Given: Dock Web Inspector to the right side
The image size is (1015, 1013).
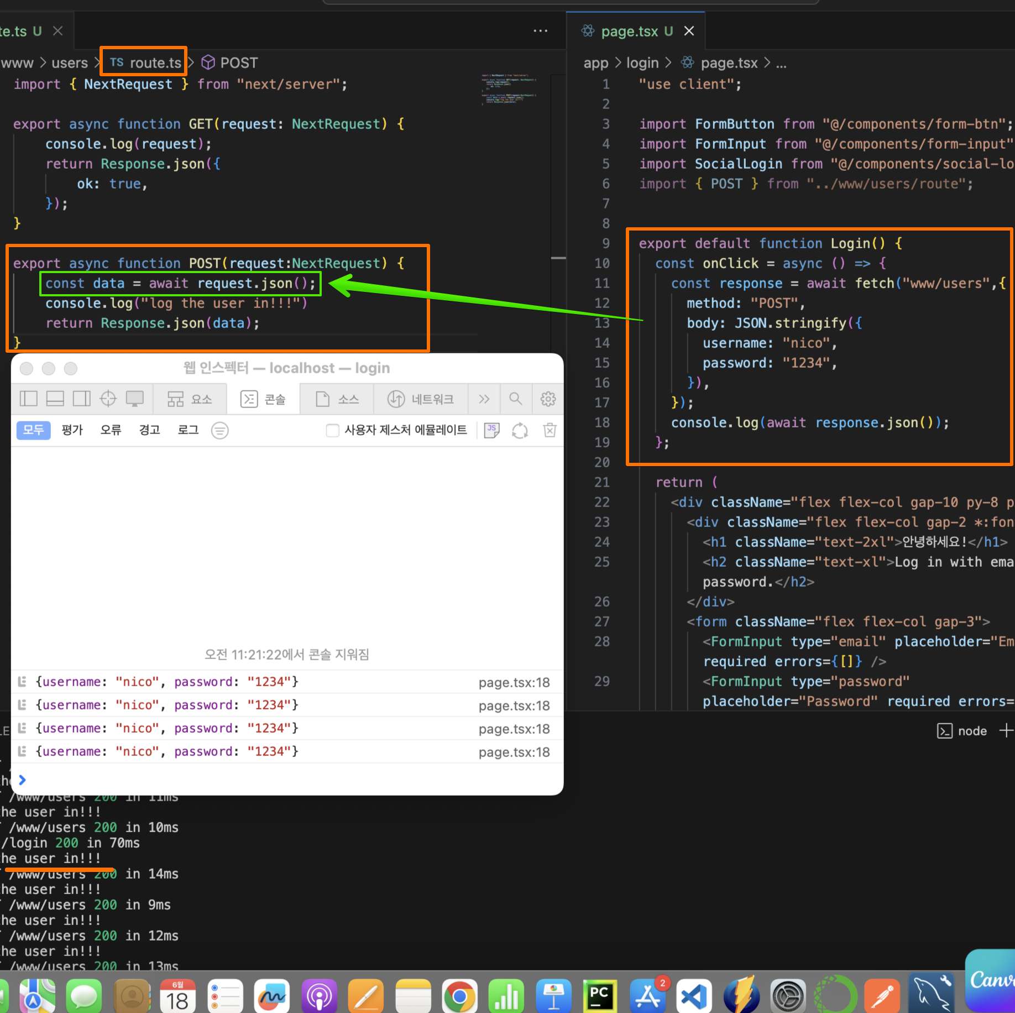Looking at the screenshot, I should point(82,399).
